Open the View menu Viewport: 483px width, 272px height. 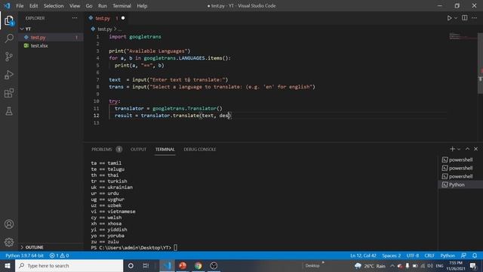pos(75,6)
